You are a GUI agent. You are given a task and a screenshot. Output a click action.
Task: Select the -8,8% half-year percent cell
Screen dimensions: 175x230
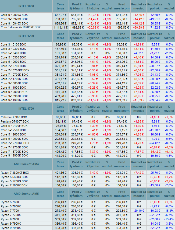tap(169, 143)
